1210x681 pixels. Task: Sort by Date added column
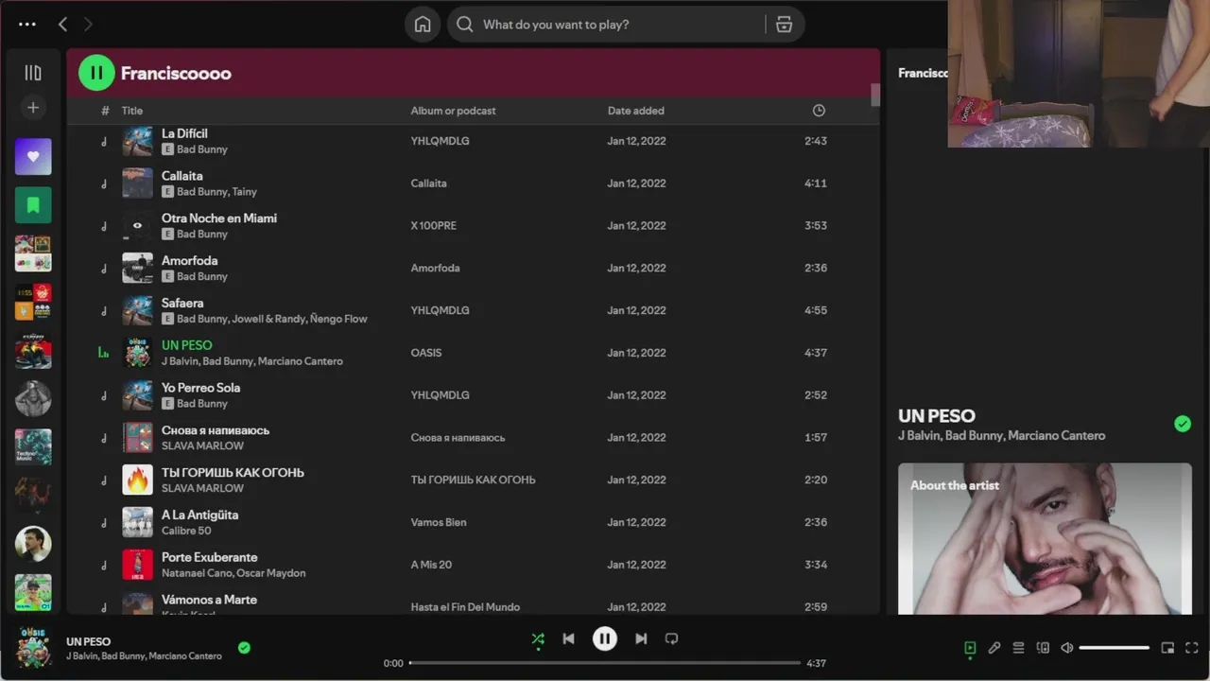click(x=635, y=111)
